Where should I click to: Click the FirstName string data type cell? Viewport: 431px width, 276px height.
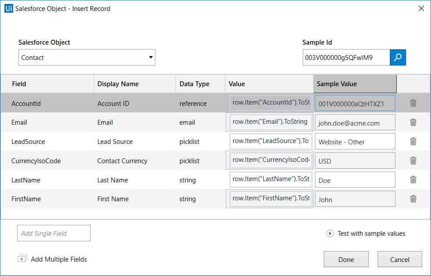click(x=187, y=199)
